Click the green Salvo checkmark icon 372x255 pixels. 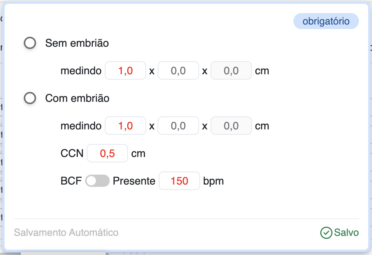(326, 233)
